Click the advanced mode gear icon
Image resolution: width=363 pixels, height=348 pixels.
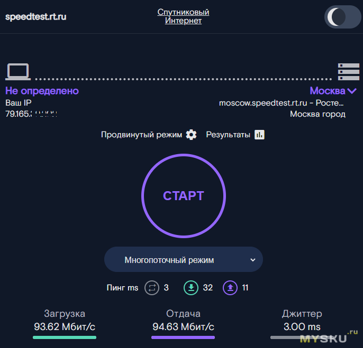(191, 135)
